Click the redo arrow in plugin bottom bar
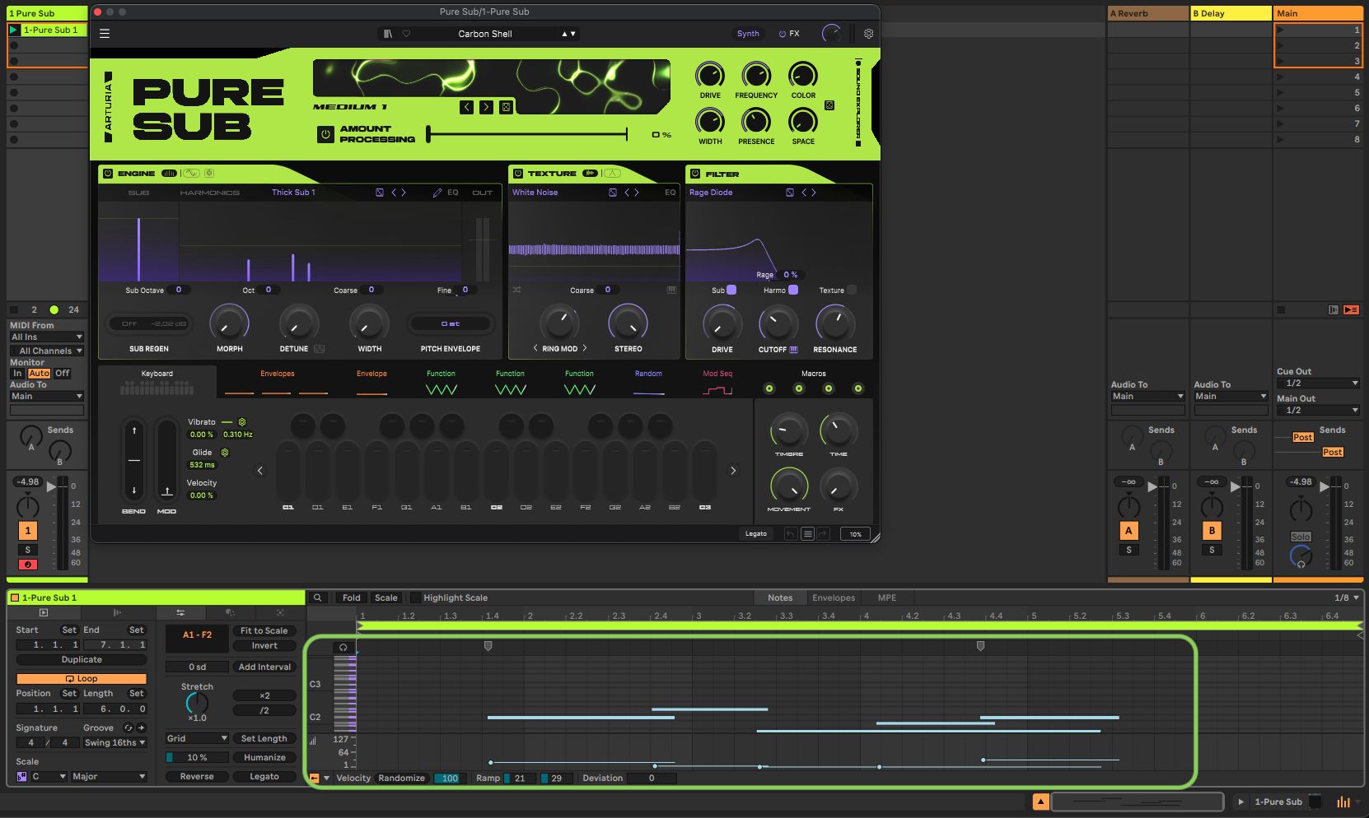 pos(822,534)
